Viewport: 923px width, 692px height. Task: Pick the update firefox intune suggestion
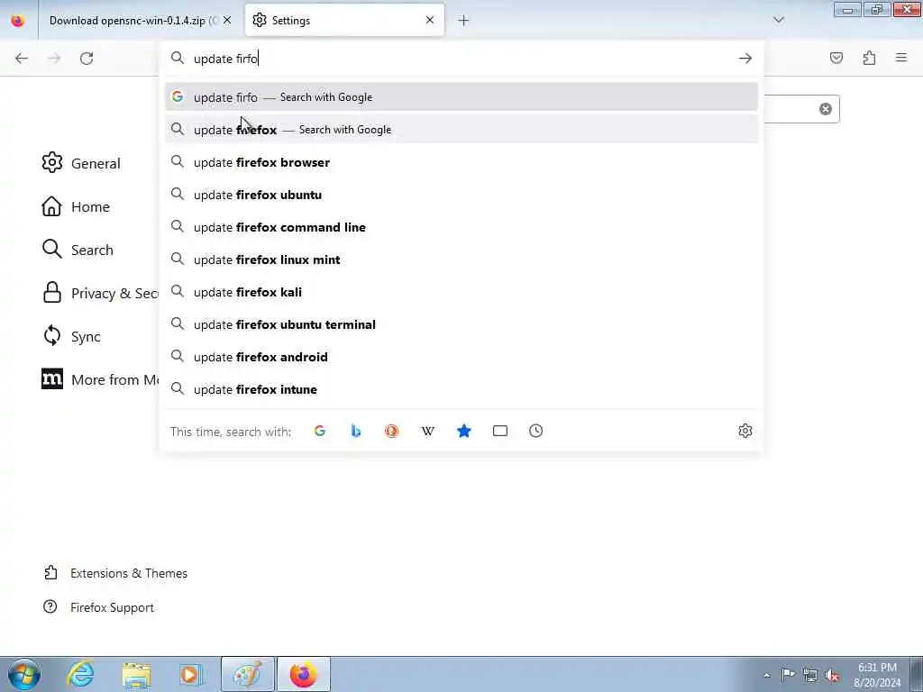pos(461,389)
